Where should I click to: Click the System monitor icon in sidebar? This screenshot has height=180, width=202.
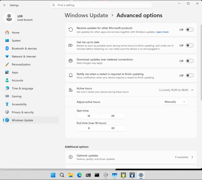(7, 41)
